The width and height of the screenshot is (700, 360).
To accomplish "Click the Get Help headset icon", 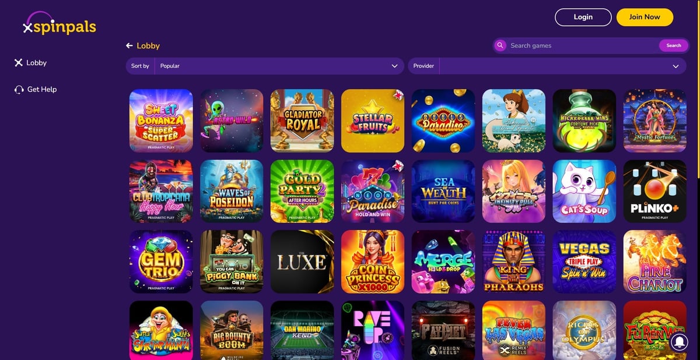I will point(19,90).
